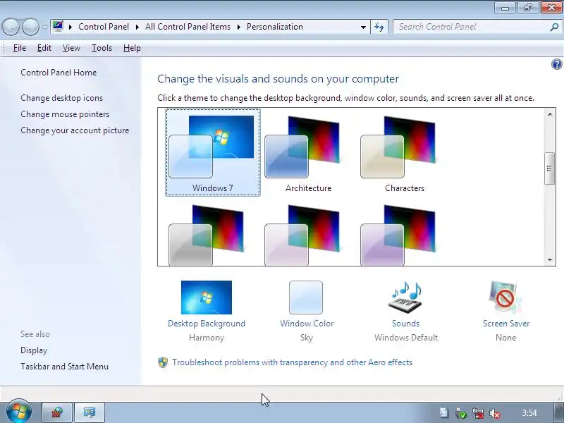Click the shield icon beside Troubleshoot link

pos(163,362)
